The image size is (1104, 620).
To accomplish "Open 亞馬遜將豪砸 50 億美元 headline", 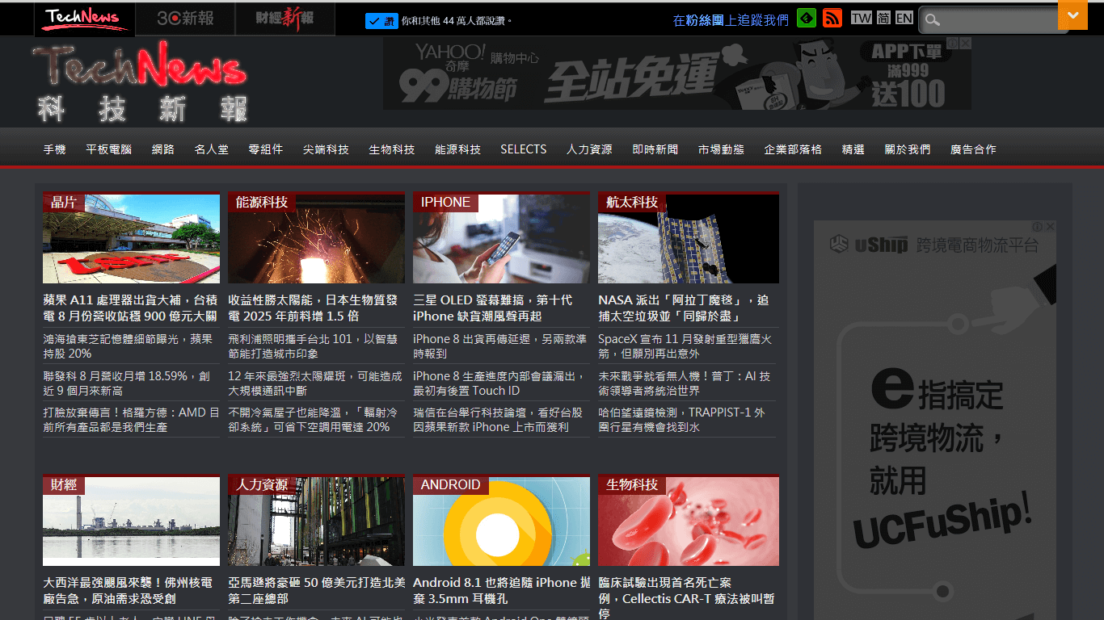I will (316, 590).
